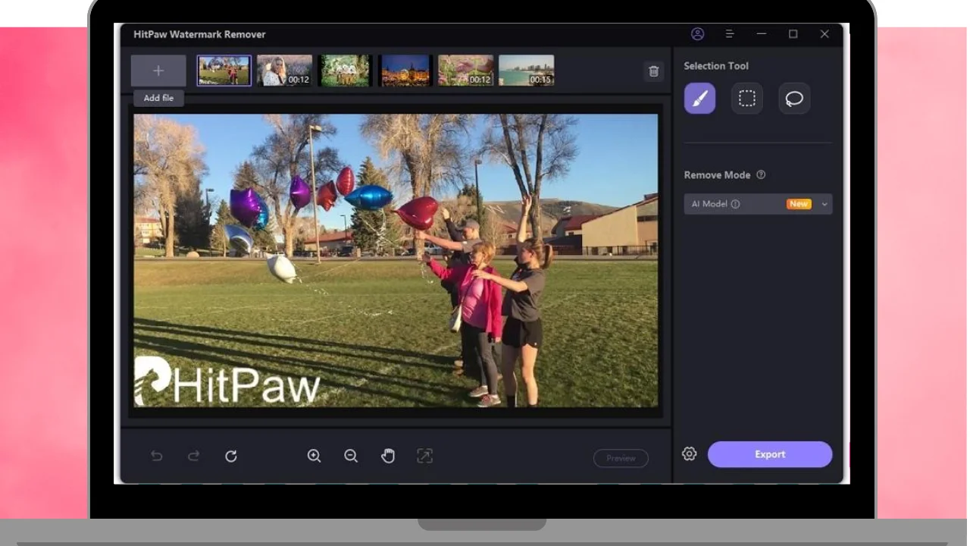The image size is (970, 546).
Task: Select the night city thumbnail
Action: [x=405, y=71]
